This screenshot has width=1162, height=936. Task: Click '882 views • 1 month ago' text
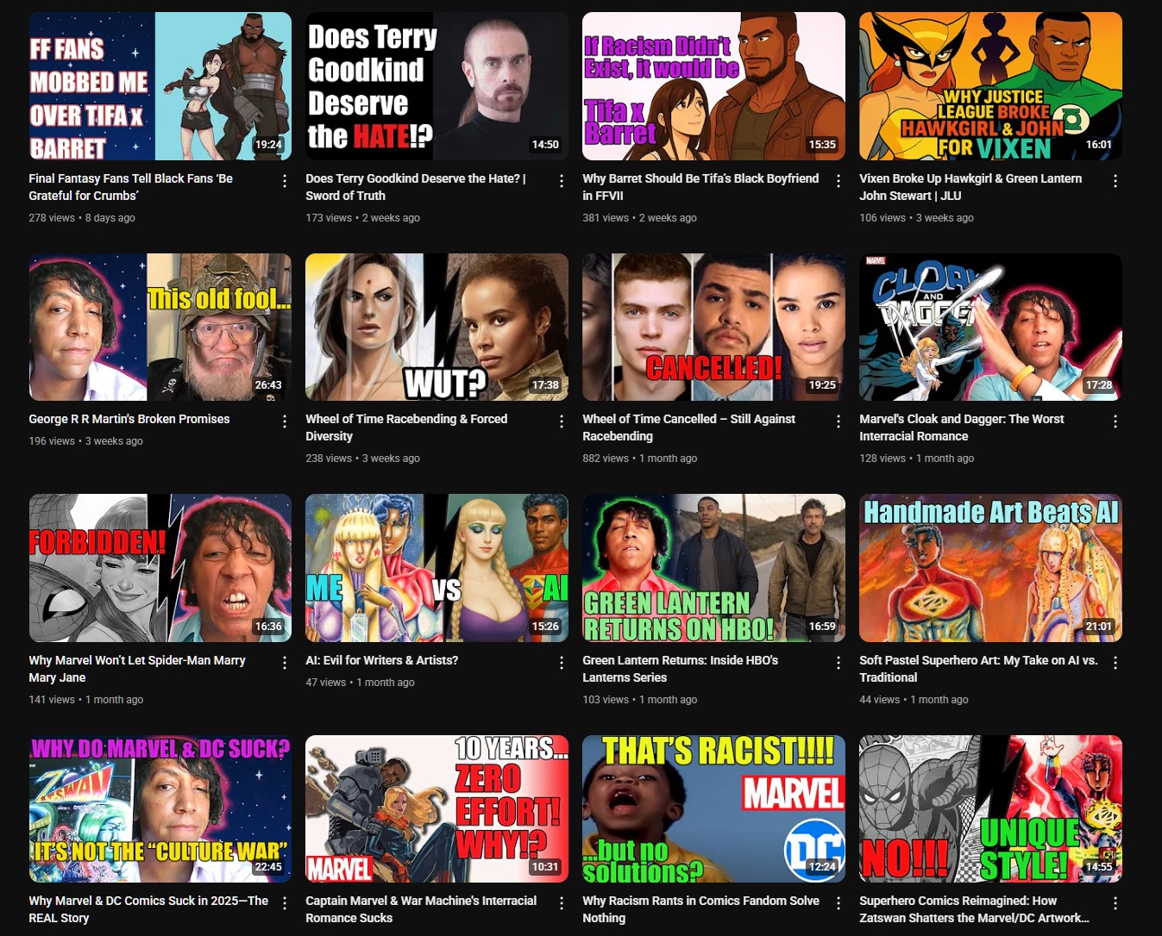[x=640, y=459]
